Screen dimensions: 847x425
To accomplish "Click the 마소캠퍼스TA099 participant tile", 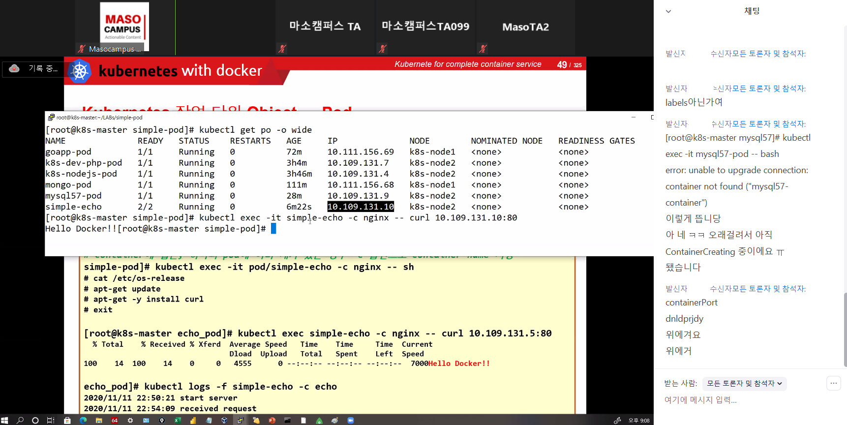I will 425,27.
